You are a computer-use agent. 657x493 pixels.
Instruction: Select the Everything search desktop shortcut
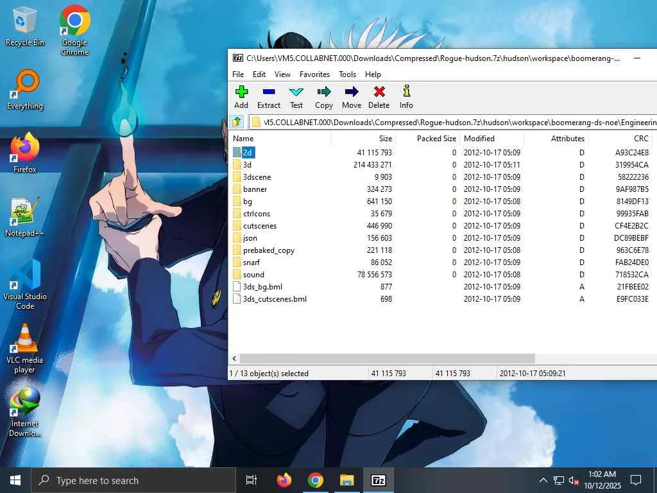tap(25, 90)
